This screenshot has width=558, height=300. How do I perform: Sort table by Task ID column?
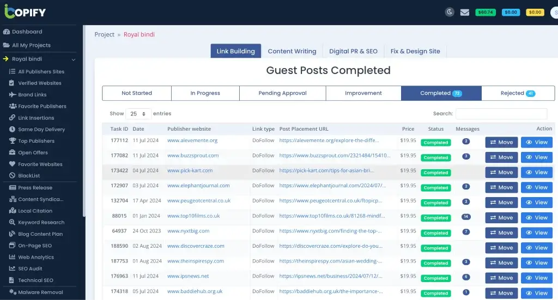click(119, 129)
